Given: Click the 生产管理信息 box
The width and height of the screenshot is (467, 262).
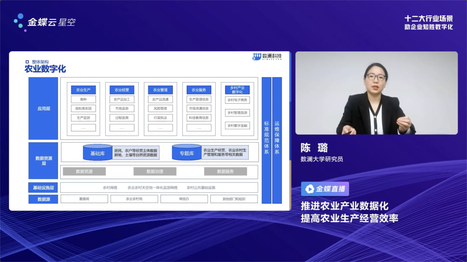Looking at the screenshot, I should [199, 100].
